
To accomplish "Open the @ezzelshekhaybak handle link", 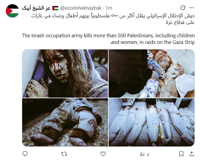I will (x=81, y=8).
